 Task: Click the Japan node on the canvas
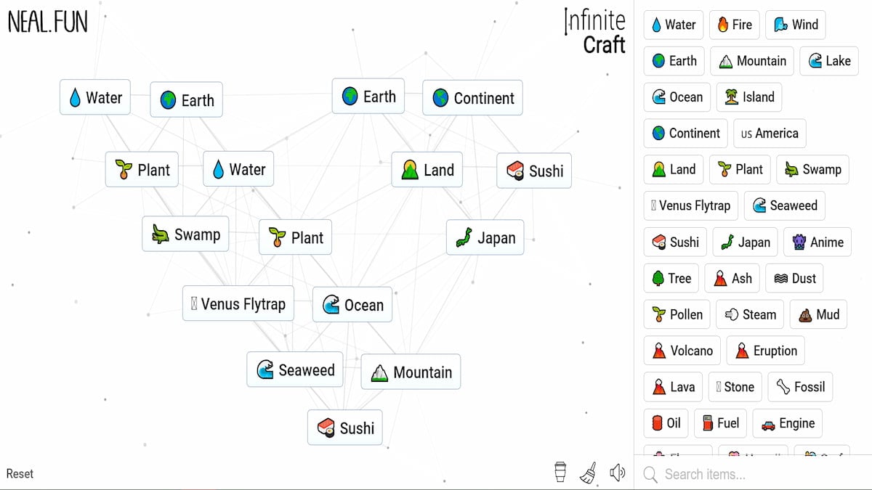[x=485, y=237]
